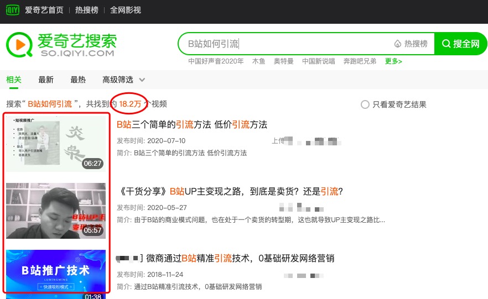
Task: Open 爱奇艺首页 link in top bar
Action: coord(44,10)
